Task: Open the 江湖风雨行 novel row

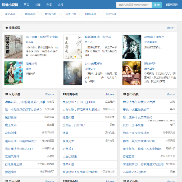Action: 29,157
